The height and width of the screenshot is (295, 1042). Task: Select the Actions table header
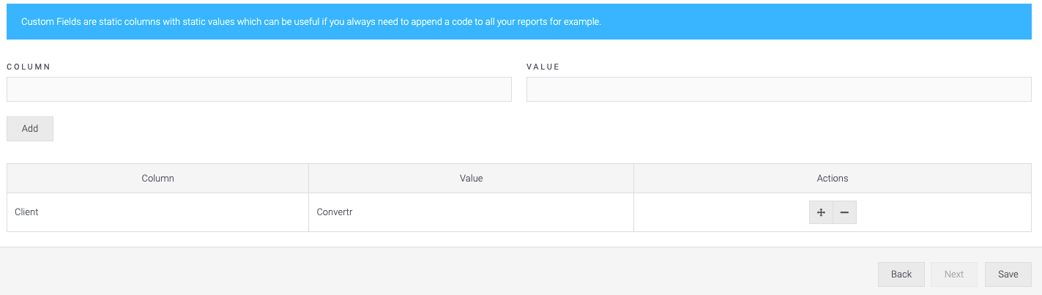pyautogui.click(x=833, y=178)
